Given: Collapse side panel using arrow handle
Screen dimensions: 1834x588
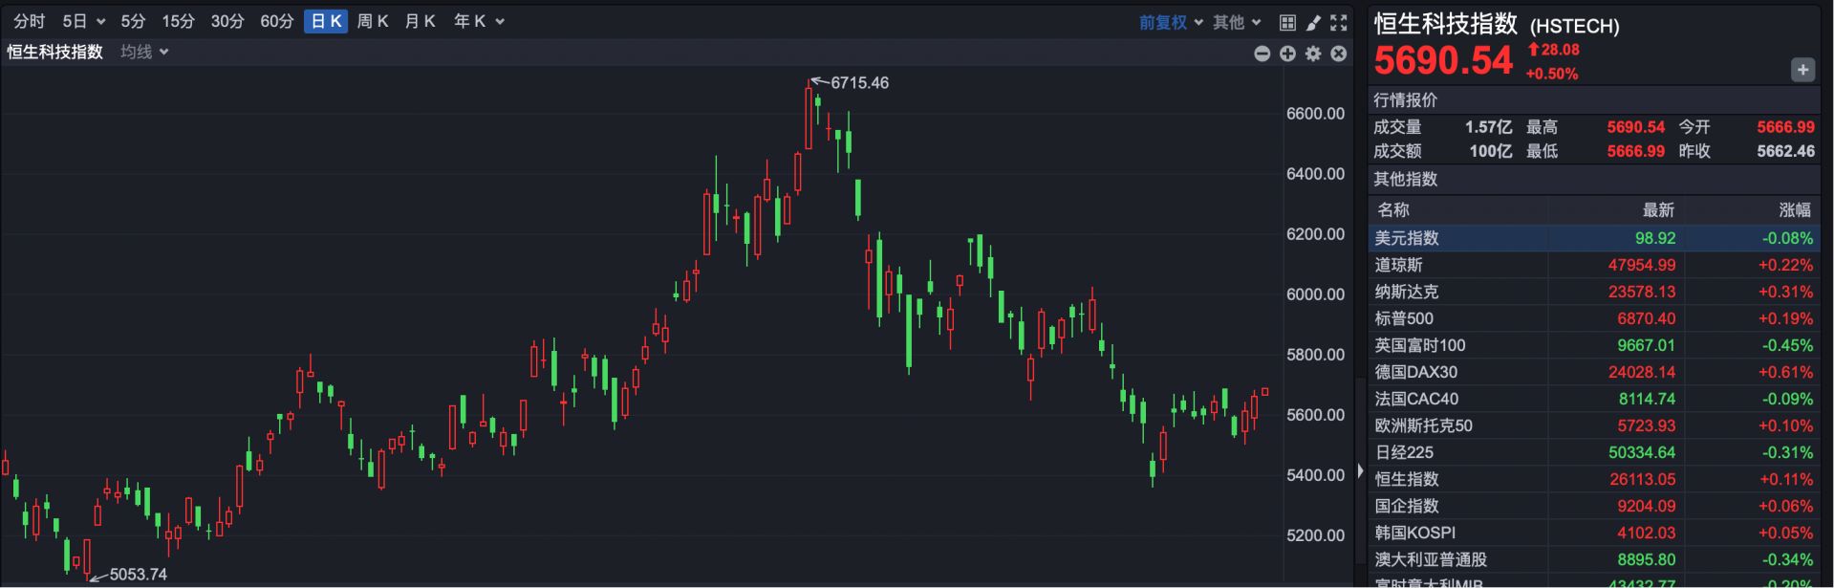Looking at the screenshot, I should pyautogui.click(x=1360, y=470).
